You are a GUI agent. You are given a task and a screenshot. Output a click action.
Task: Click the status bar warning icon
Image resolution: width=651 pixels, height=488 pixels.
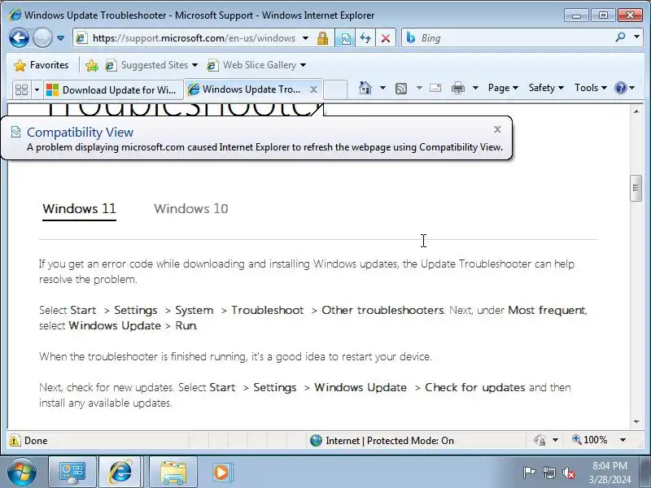[15, 440]
